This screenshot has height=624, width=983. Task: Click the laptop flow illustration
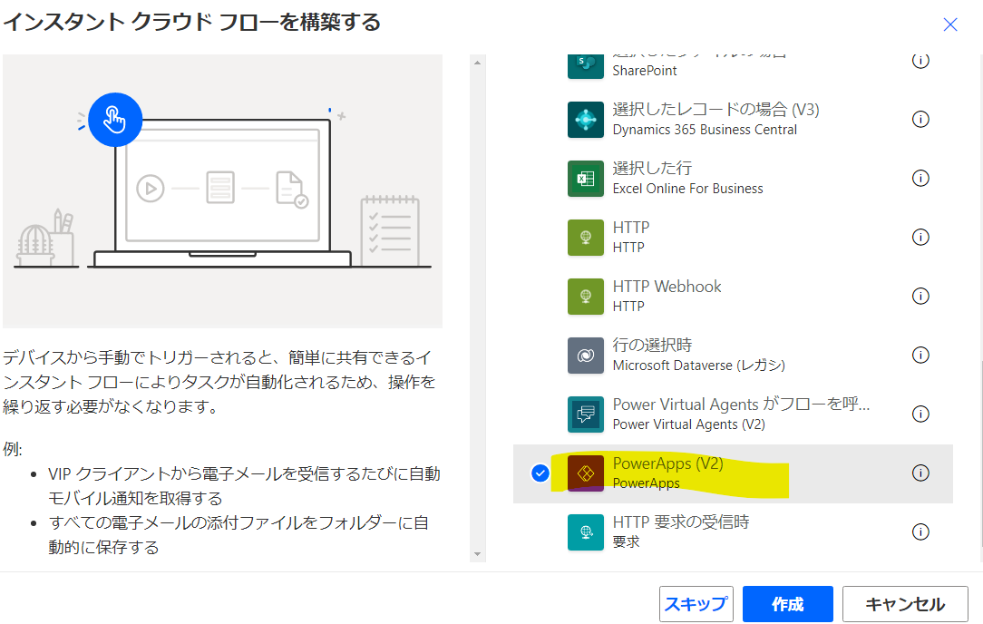pos(222,190)
